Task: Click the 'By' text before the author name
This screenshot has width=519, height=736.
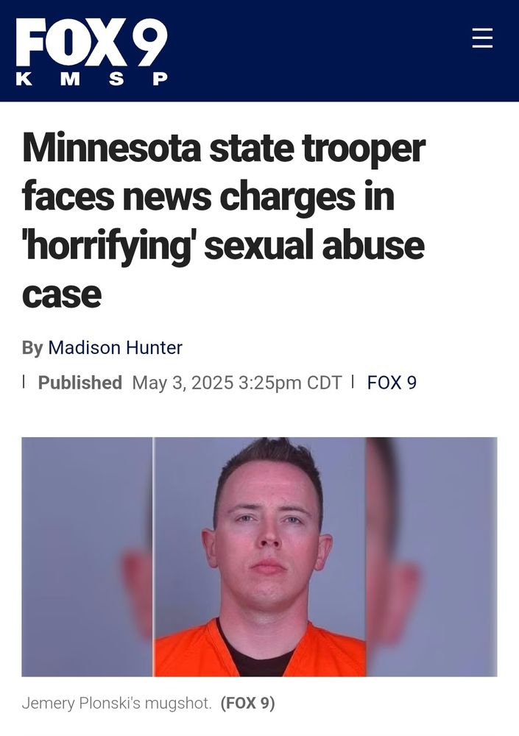Action: coord(32,348)
